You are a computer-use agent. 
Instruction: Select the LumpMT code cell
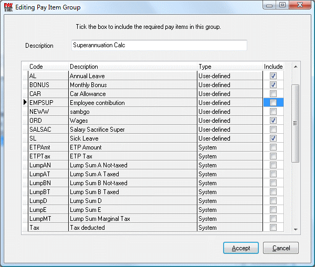[48, 218]
